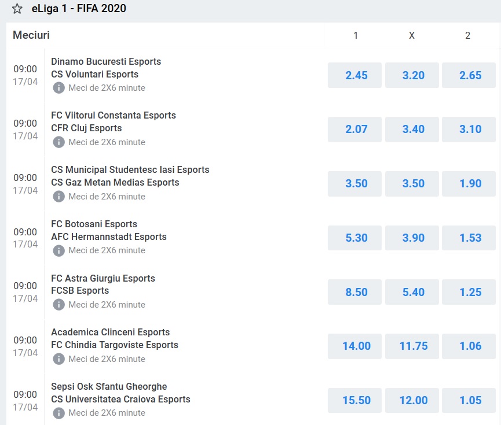501x425 pixels.
Task: Select 1.53 odds for AFC Hermannstadt
Action: 469,238
